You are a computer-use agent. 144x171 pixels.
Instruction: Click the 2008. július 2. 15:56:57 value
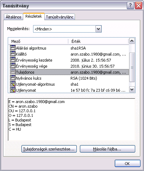click(91, 60)
